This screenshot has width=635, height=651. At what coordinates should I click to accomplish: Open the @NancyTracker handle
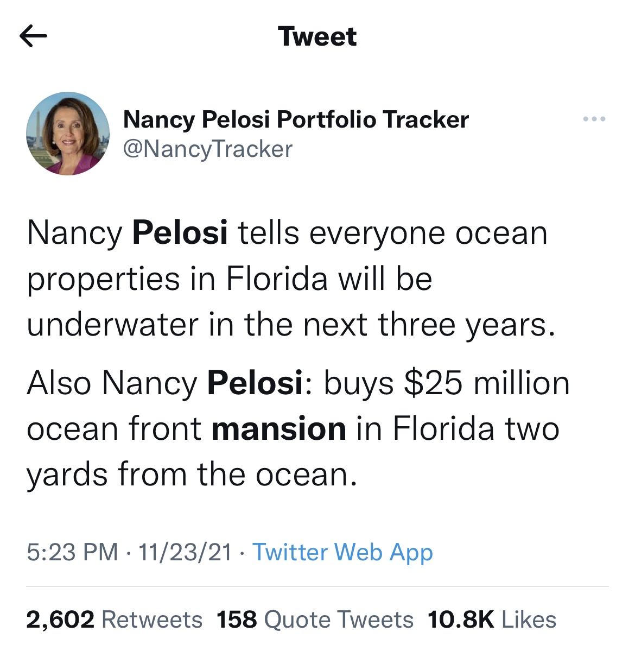coord(208,149)
